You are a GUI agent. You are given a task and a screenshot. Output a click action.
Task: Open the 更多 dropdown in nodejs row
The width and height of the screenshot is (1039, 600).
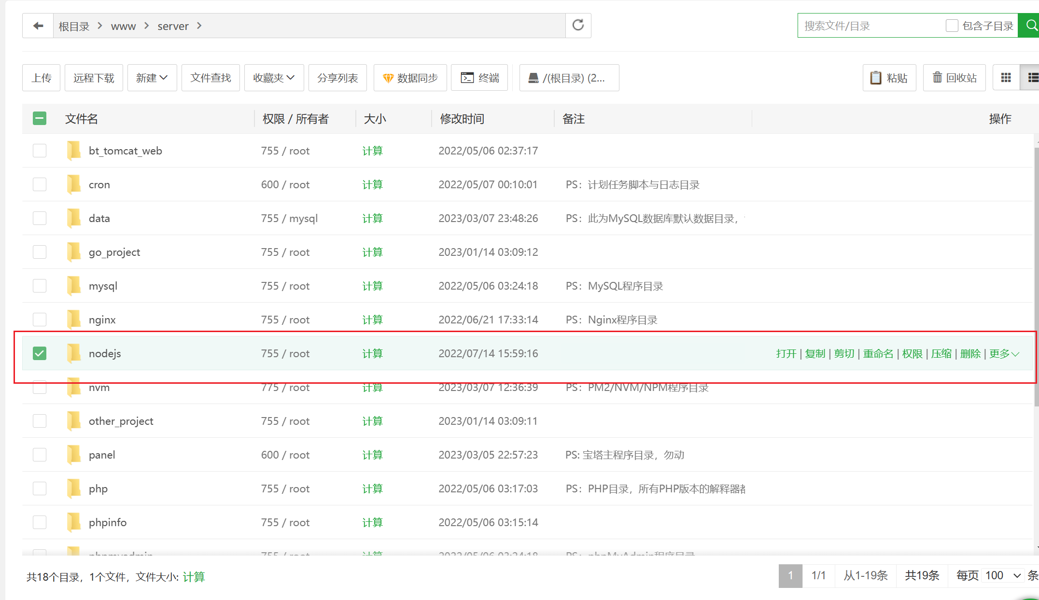pos(1004,353)
